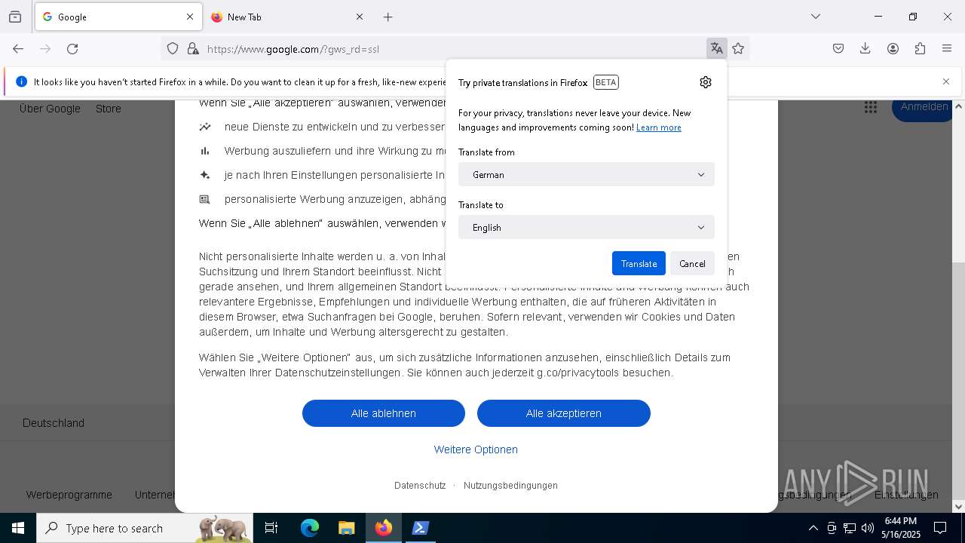
Task: Click the Anmelden sign-in button
Action: (x=924, y=107)
